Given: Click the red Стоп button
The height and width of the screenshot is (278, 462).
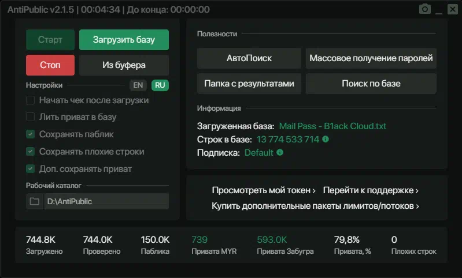Looking at the screenshot, I should 50,65.
